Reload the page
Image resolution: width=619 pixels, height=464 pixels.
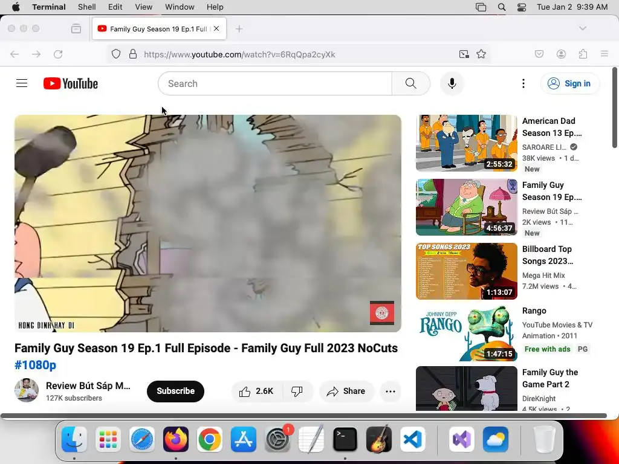click(58, 54)
